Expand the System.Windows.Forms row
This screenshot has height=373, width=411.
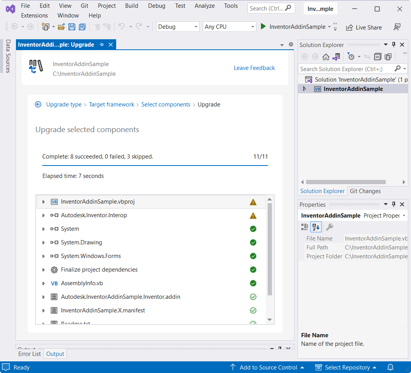(x=44, y=256)
